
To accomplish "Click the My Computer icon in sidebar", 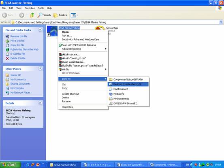I will click(7, 88).
